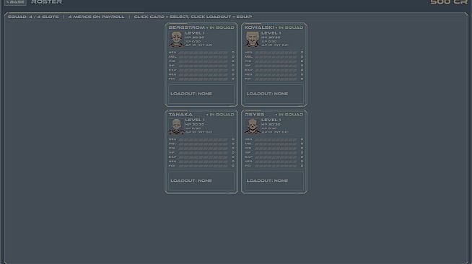The image size is (472, 264).
Task: Click Bergstrom's In Squad status
Action: point(220,27)
